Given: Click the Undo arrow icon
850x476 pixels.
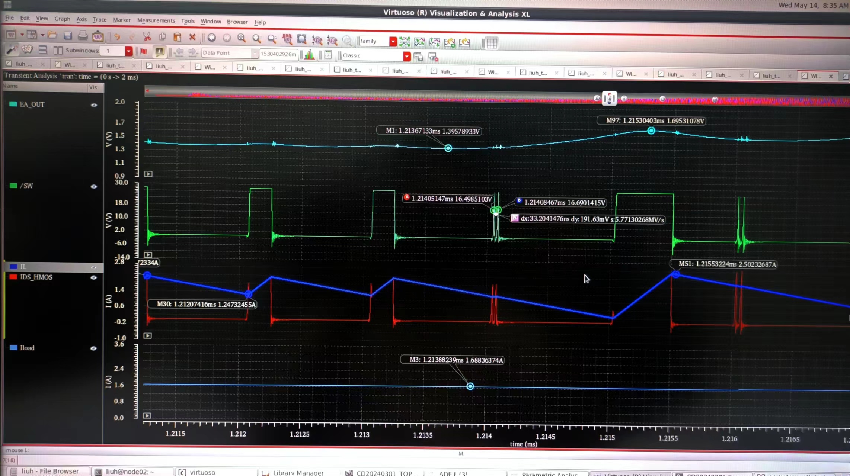Looking at the screenshot, I should pyautogui.click(x=117, y=36).
